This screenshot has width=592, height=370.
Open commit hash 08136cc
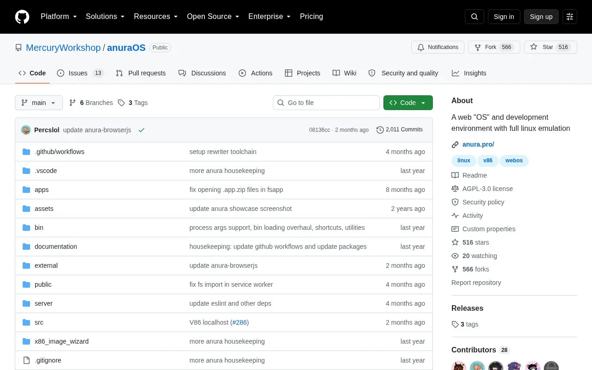pyautogui.click(x=320, y=130)
